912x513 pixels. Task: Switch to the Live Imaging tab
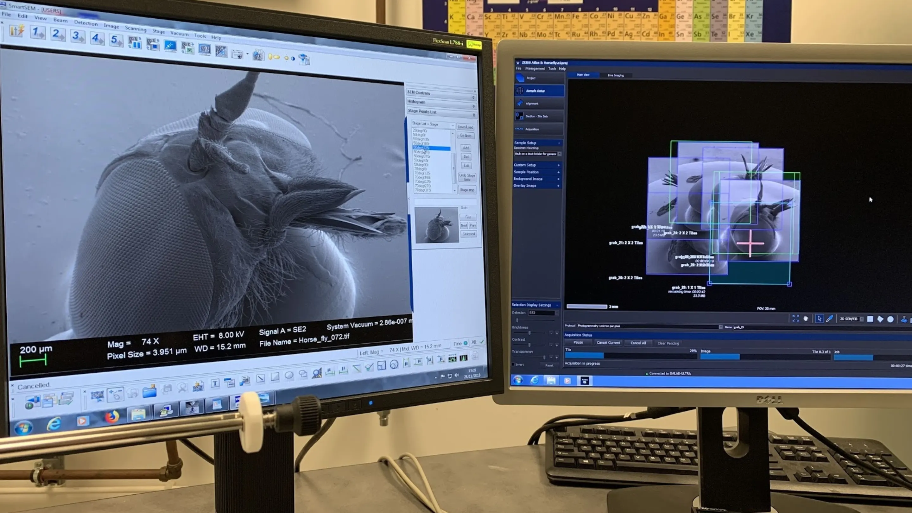[616, 75]
